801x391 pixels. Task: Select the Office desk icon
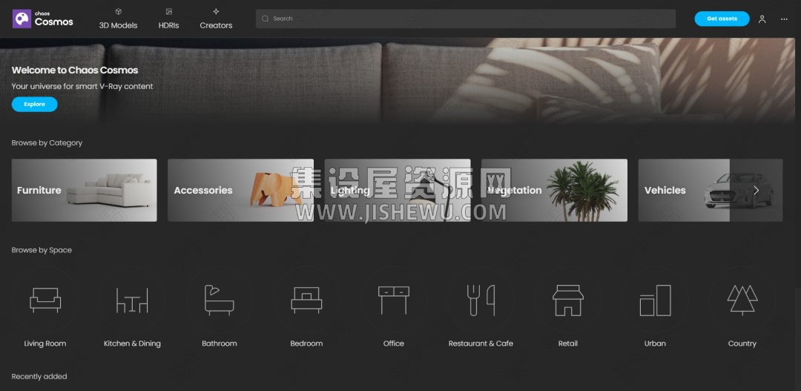394,300
